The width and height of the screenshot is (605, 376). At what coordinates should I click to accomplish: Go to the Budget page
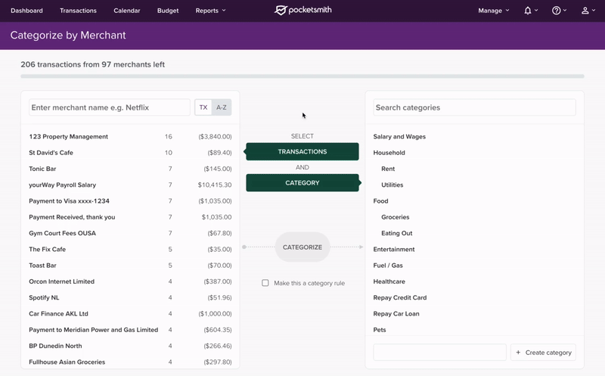168,11
